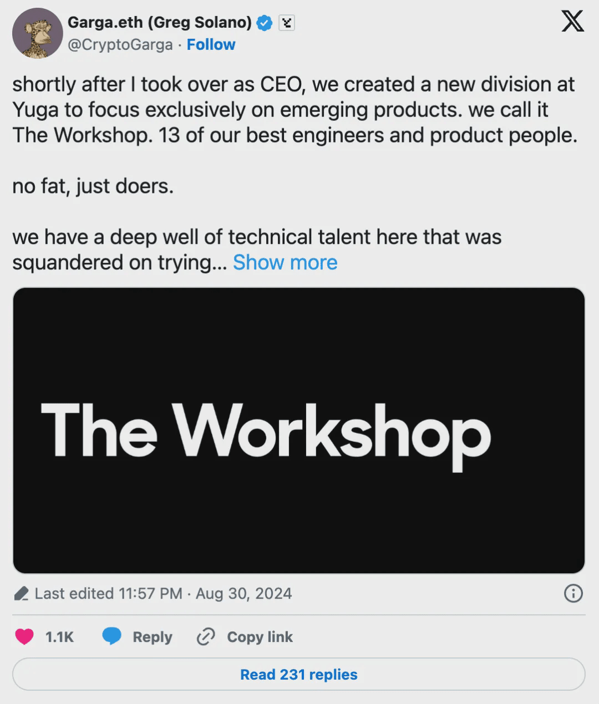Click the blue reply speech bubble icon
The width and height of the screenshot is (599, 704).
click(112, 636)
